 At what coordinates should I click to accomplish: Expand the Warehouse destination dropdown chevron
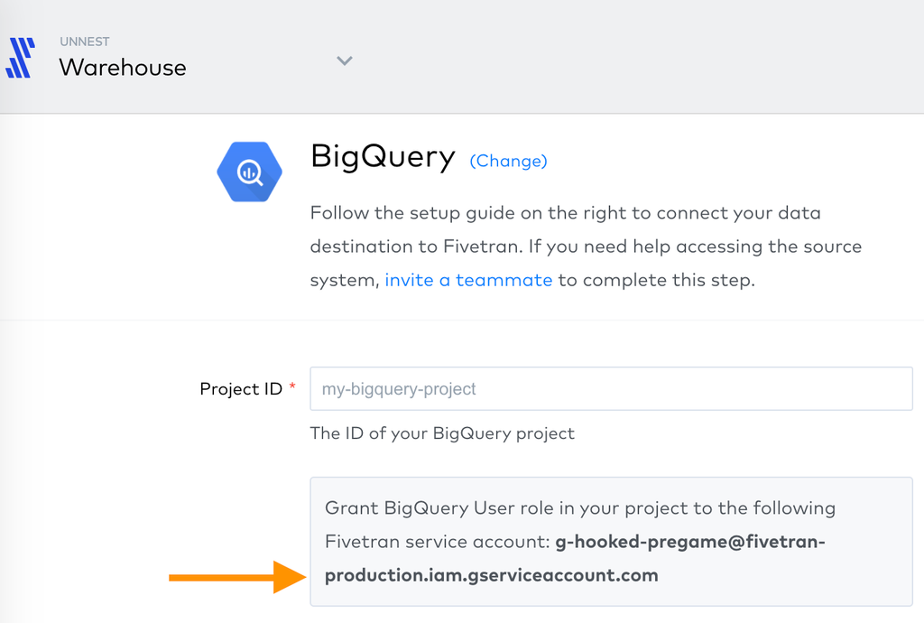point(344,60)
